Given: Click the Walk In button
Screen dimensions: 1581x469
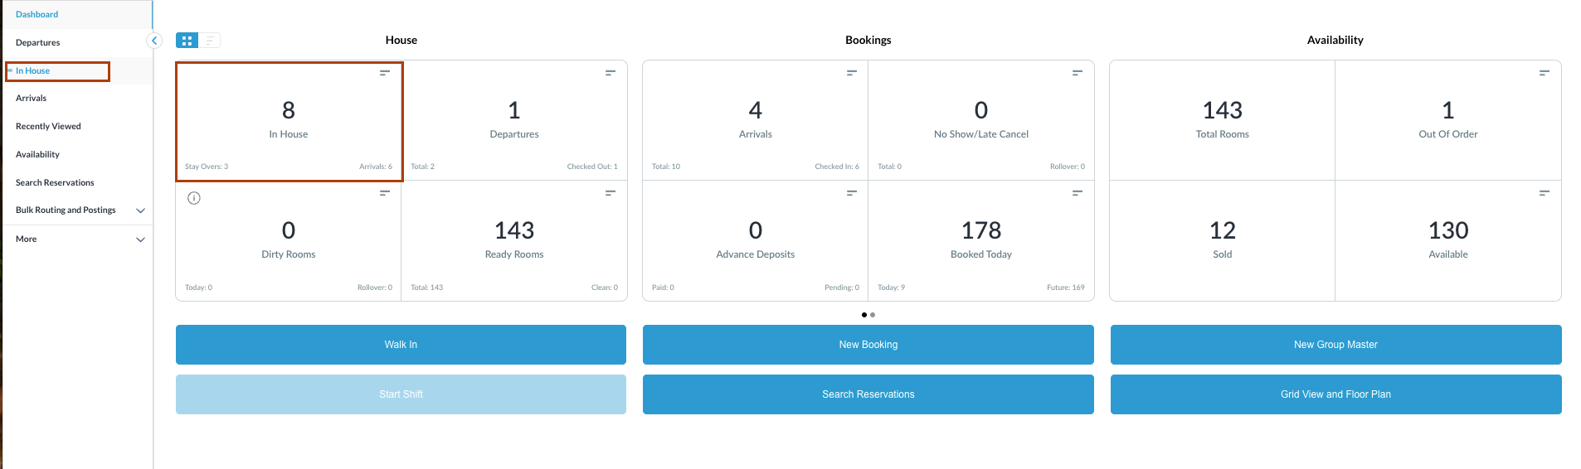Looking at the screenshot, I should [401, 345].
